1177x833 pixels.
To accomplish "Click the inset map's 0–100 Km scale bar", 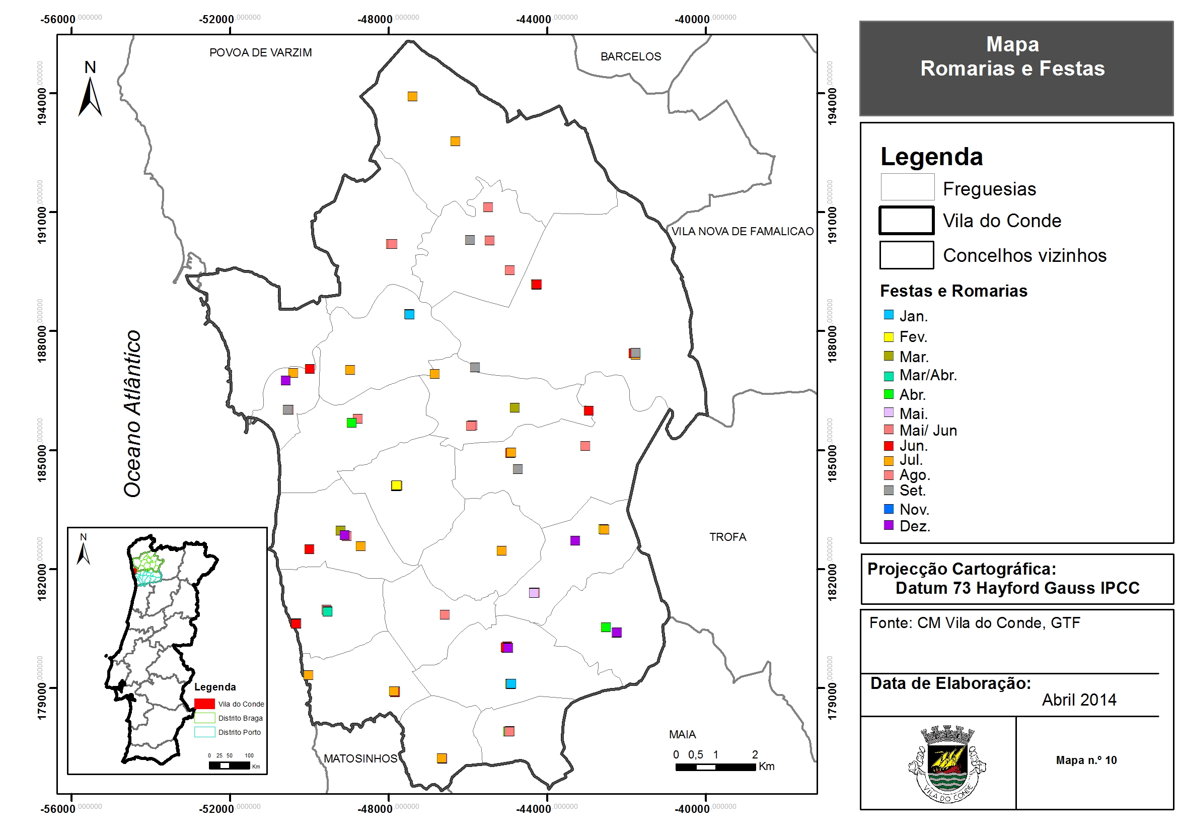I will tap(234, 762).
